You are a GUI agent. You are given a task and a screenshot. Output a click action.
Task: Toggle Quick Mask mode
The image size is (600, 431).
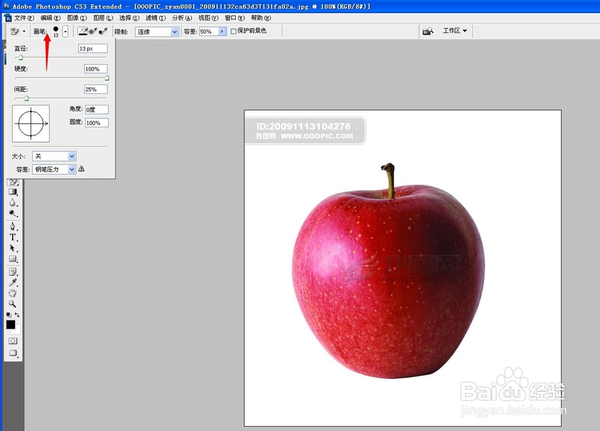click(13, 340)
